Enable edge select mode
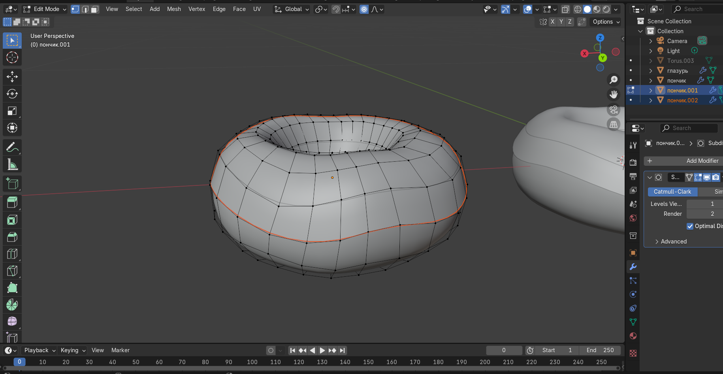The width and height of the screenshot is (723, 374). pyautogui.click(x=85, y=9)
